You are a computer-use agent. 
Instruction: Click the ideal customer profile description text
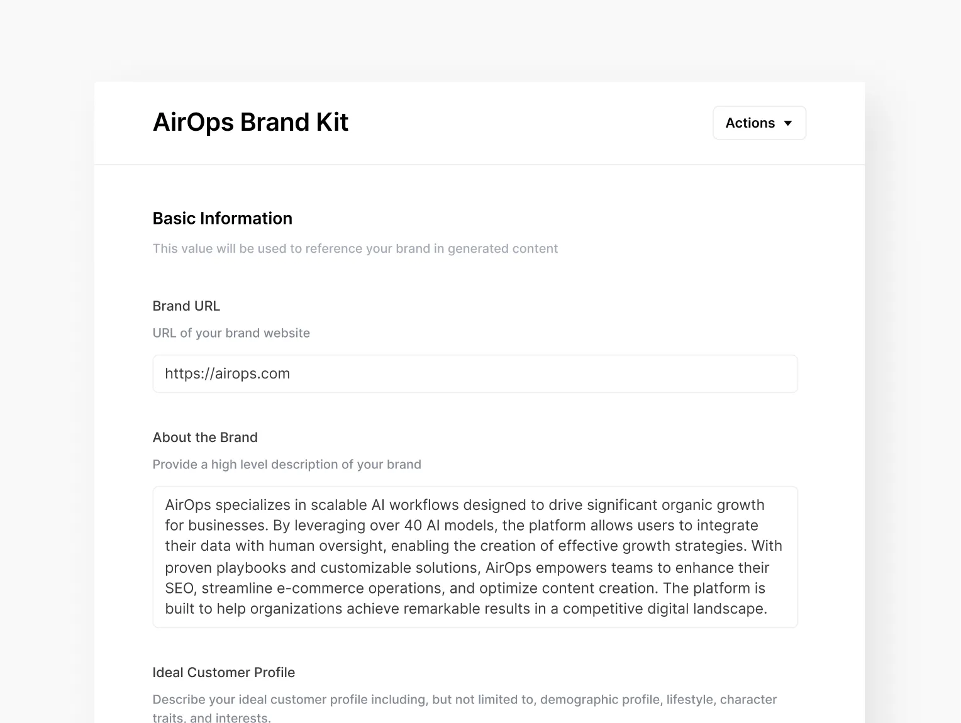pos(464,699)
